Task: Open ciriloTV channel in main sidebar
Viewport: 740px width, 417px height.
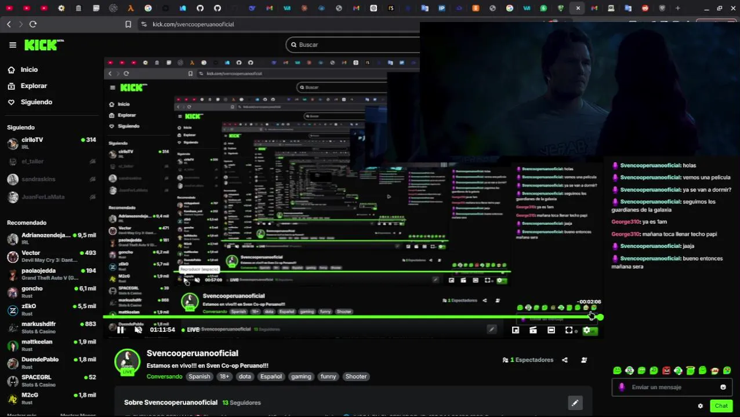Action: [51, 143]
